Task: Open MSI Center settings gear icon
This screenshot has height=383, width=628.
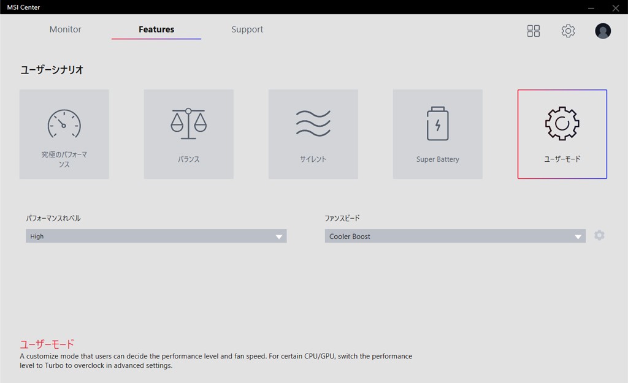Action: point(568,31)
